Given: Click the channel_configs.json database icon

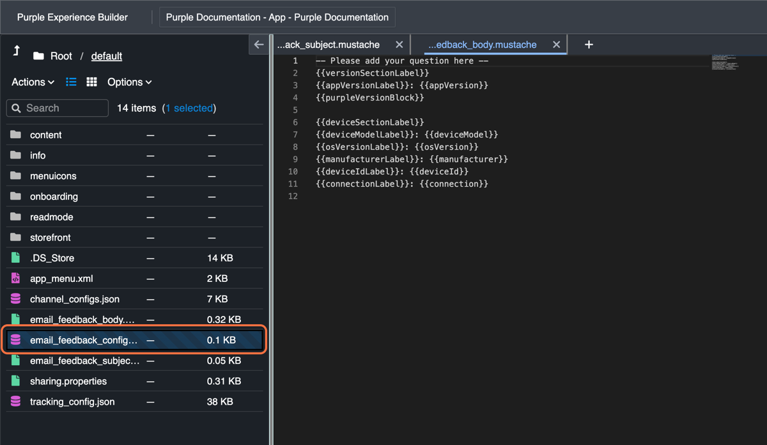Looking at the screenshot, I should pyautogui.click(x=16, y=299).
